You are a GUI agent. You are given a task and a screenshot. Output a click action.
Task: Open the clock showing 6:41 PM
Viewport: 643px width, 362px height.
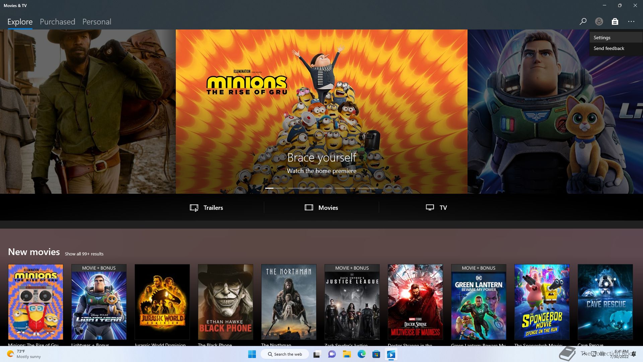[x=619, y=354]
